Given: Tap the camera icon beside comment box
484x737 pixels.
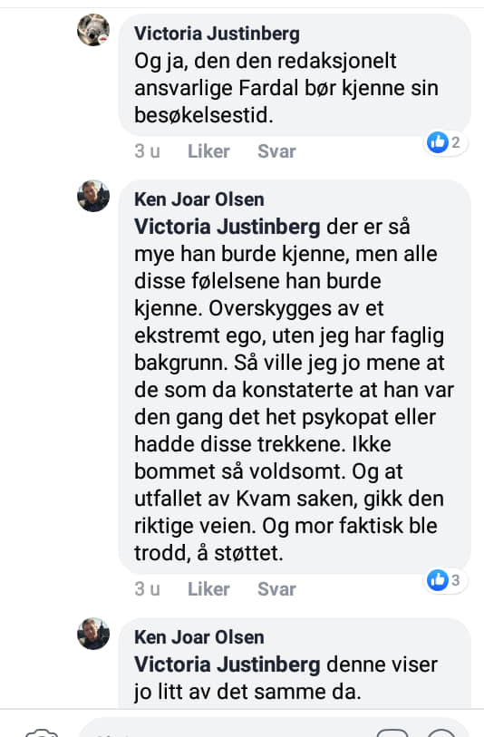Looking at the screenshot, I should 42,733.
